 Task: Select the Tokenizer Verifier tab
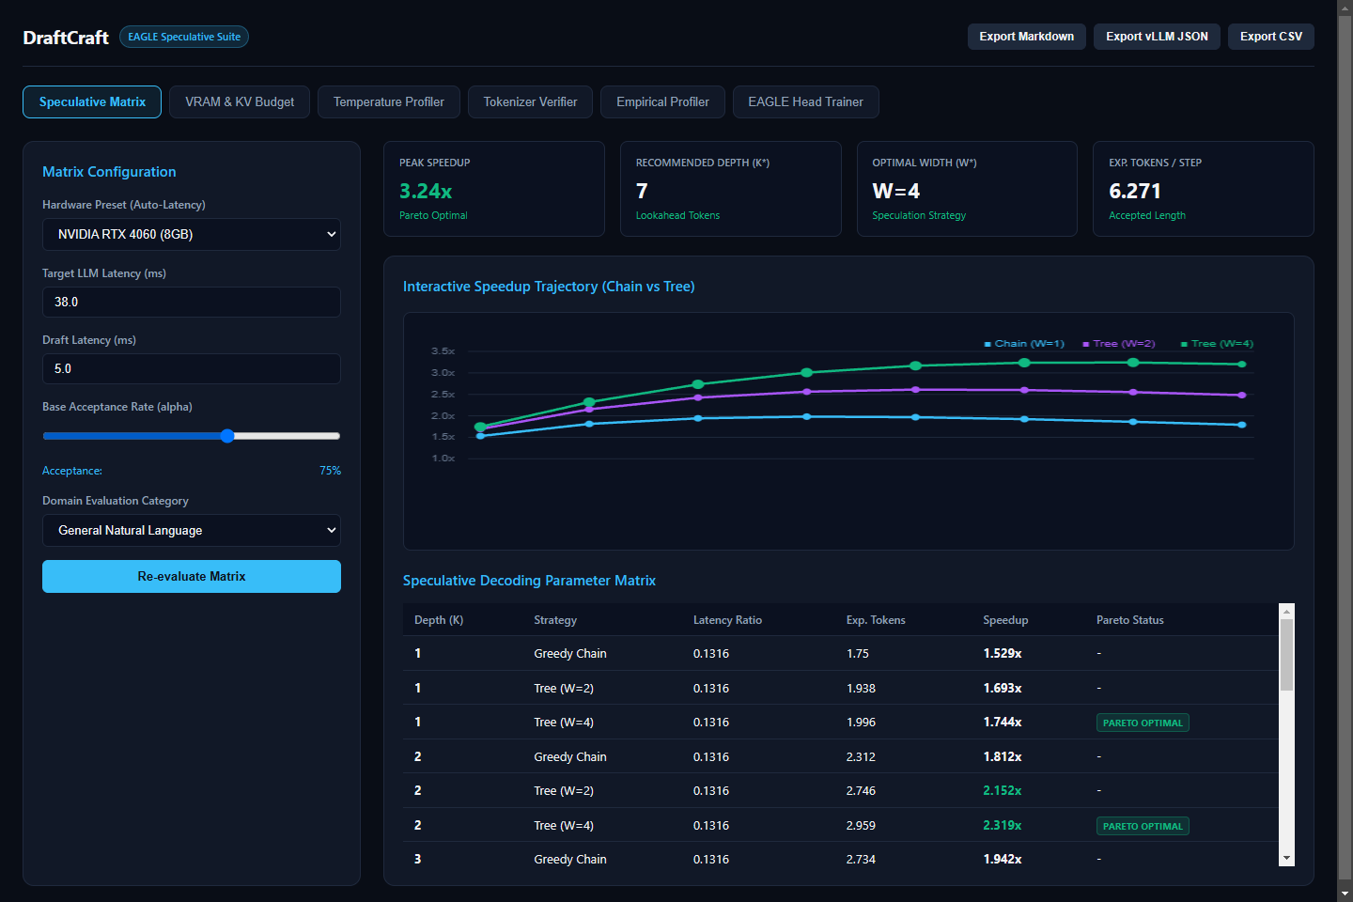point(530,101)
